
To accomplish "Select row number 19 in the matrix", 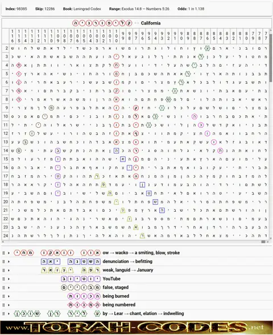I will tap(6, 193).
